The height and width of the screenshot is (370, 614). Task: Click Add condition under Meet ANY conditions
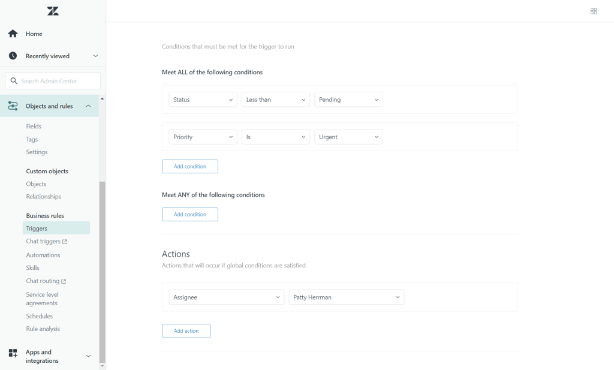(189, 214)
